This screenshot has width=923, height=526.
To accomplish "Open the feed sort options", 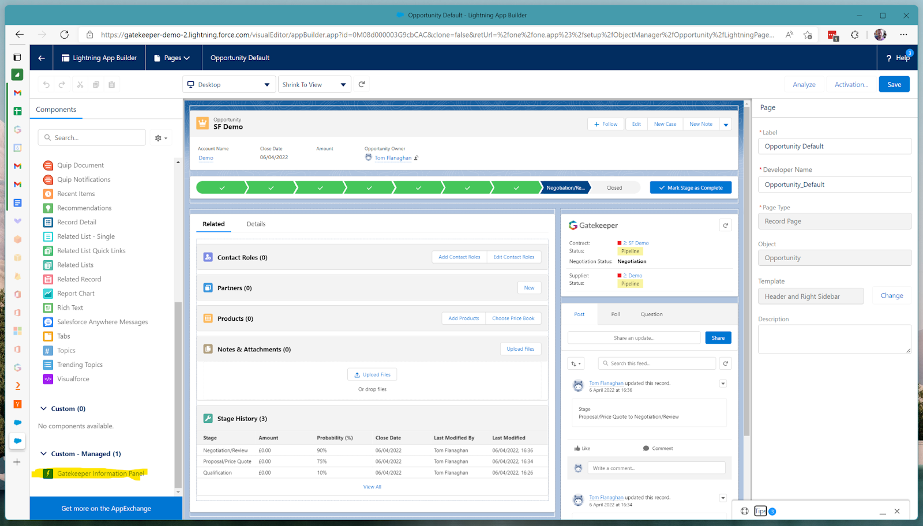I will [576, 363].
